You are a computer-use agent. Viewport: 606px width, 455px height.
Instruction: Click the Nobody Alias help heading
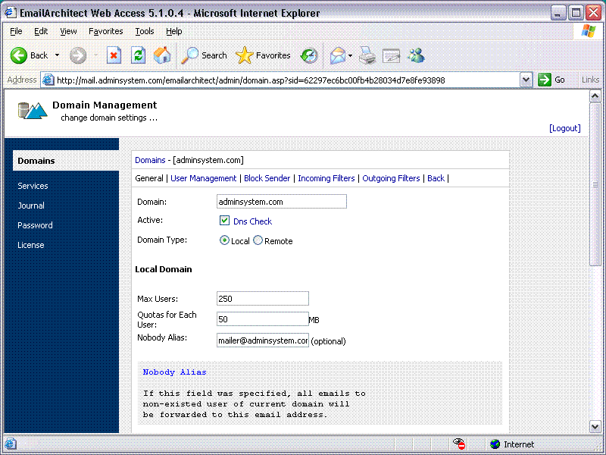(174, 372)
